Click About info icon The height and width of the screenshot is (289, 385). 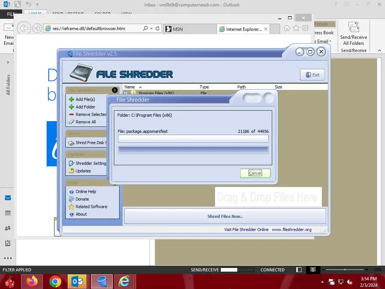tap(71, 214)
